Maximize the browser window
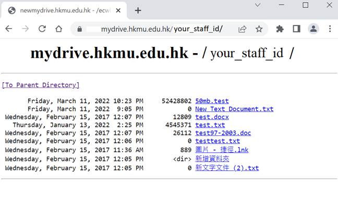The width and height of the screenshot is (338, 198). (305, 5)
